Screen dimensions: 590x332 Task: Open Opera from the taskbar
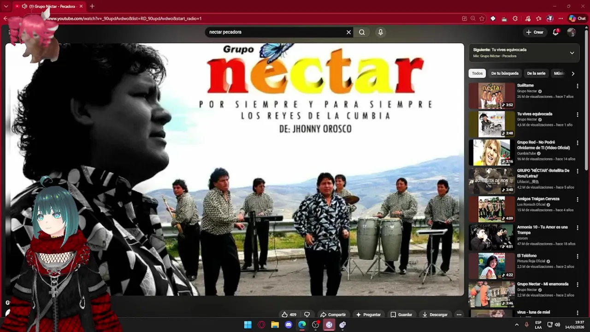pos(261,325)
